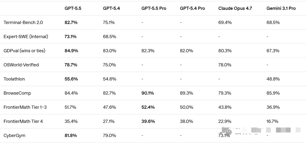Select the GPT-5.5 column header

tap(73, 9)
